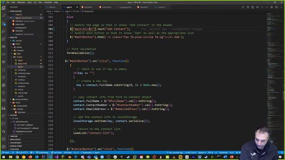Collapse the Client folder
The image size is (285, 160).
[x=18, y=44]
